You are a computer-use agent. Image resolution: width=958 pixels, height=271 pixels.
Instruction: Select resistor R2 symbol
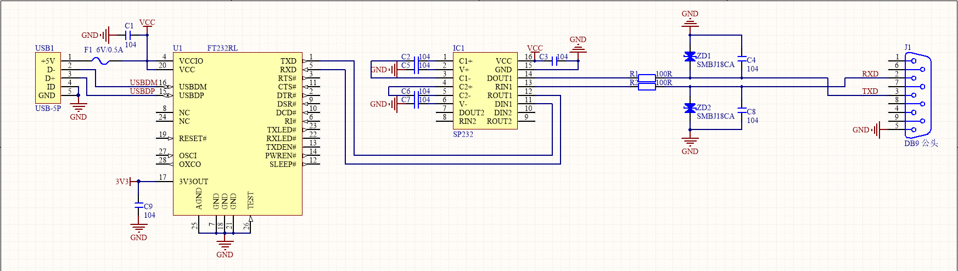pyautogui.click(x=648, y=87)
